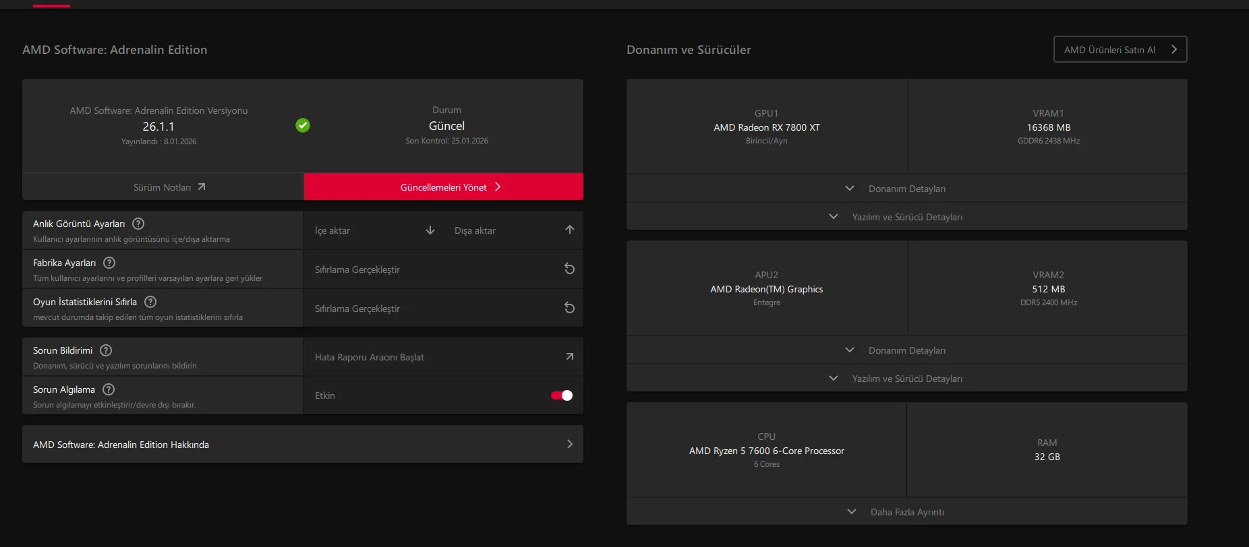Click the Donanım ve Sürücüler heading

[x=689, y=50]
